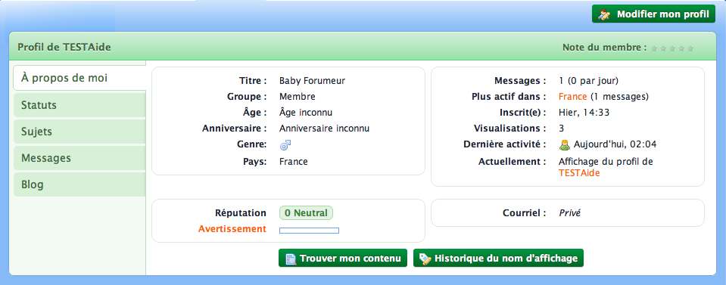Screen dimensions: 726x285
Task: Click the Hier, 14:33 registration date
Action: point(583,113)
